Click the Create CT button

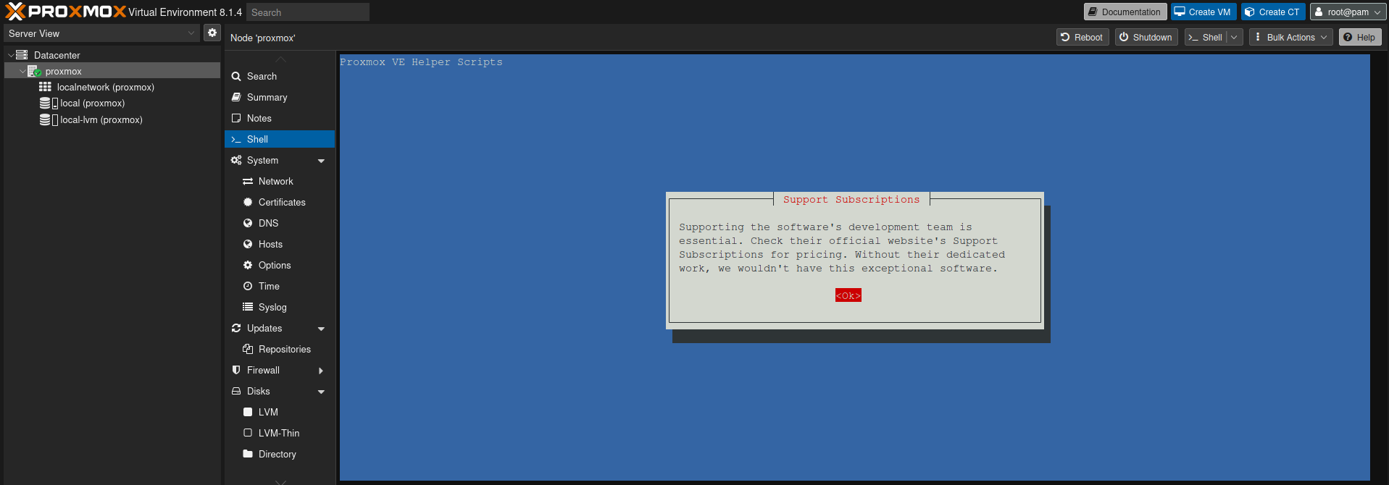tap(1273, 12)
